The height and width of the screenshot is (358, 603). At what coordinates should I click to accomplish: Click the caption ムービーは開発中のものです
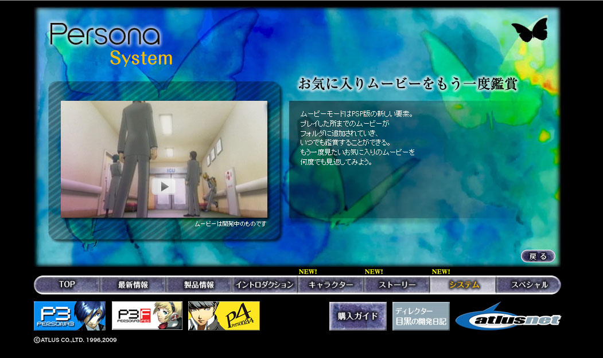(230, 224)
